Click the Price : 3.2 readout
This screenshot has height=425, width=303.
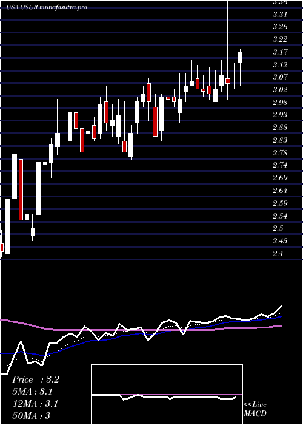click(x=35, y=379)
